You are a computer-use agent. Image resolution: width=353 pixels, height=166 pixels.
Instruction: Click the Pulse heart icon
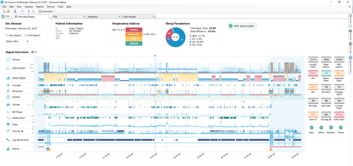(x=8, y=124)
